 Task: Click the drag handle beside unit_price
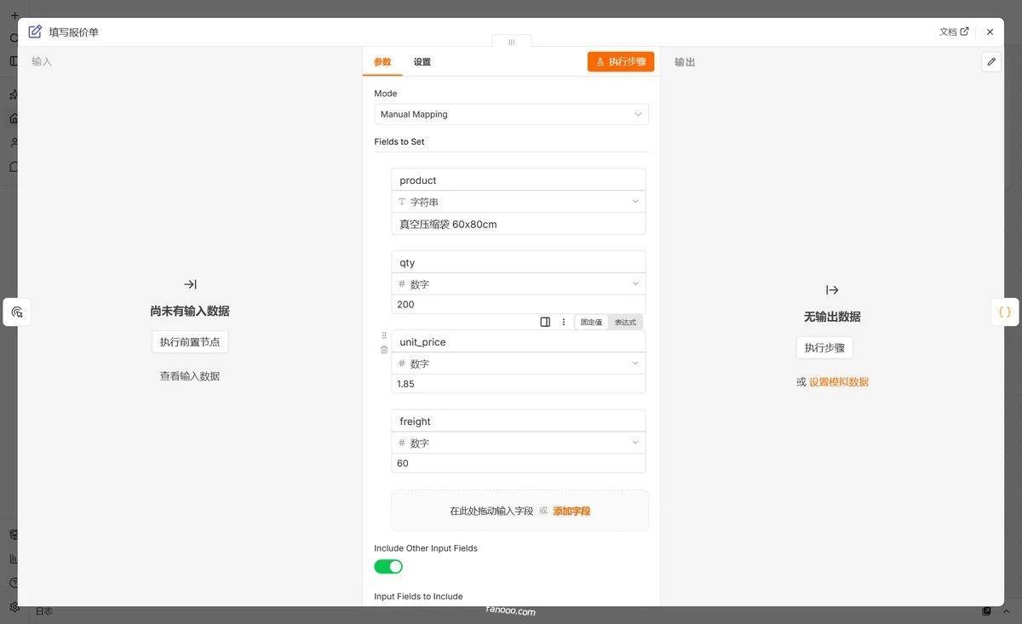(384, 335)
